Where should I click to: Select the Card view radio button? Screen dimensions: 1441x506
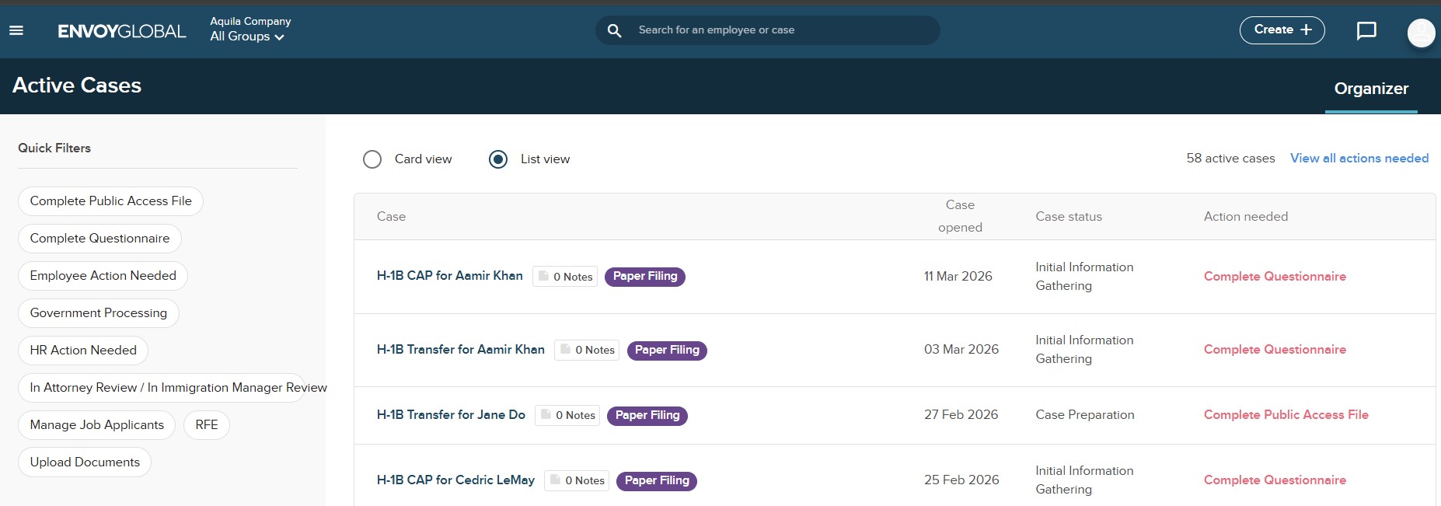click(372, 159)
